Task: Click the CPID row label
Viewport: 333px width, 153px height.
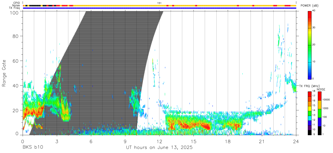Action: click(17, 3)
